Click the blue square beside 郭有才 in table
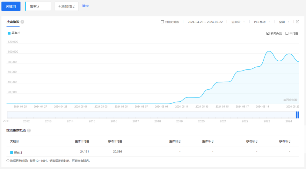The width and height of the screenshot is (306, 169). click(x=12, y=152)
